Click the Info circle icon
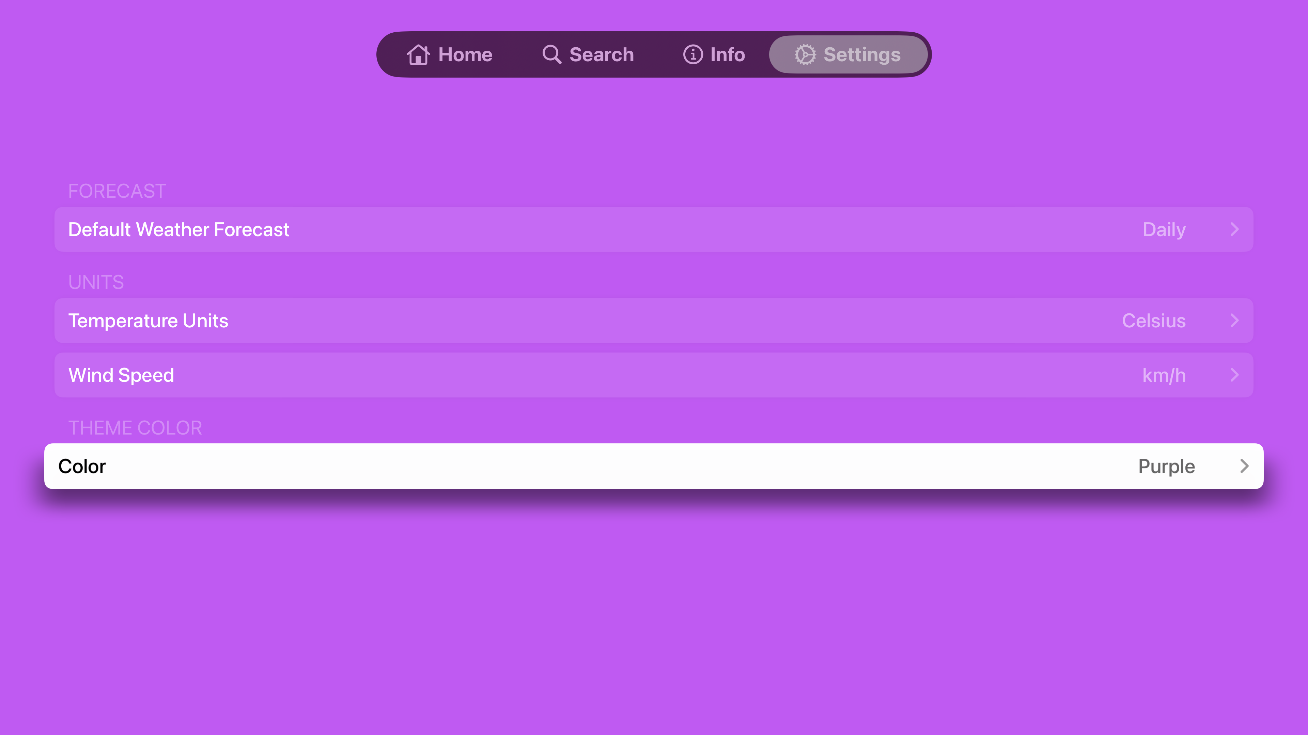This screenshot has width=1308, height=735. pos(692,54)
